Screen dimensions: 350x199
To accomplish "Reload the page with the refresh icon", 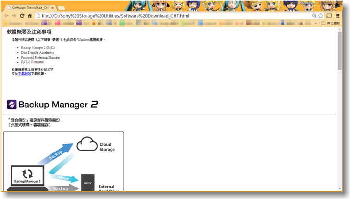I will point(22,16).
